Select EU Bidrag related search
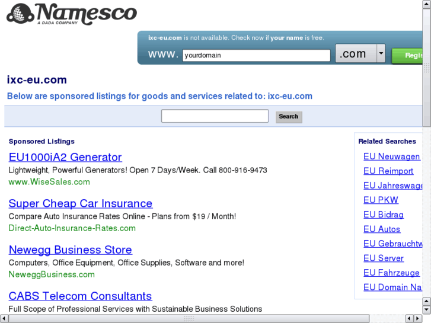Screen dimensions: 431x323 [x=384, y=215]
